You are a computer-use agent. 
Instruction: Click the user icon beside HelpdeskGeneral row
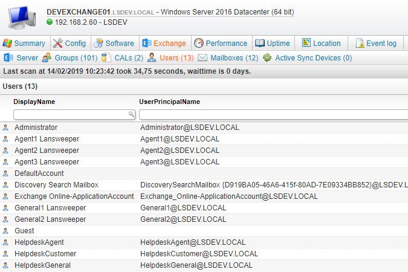[5, 265]
